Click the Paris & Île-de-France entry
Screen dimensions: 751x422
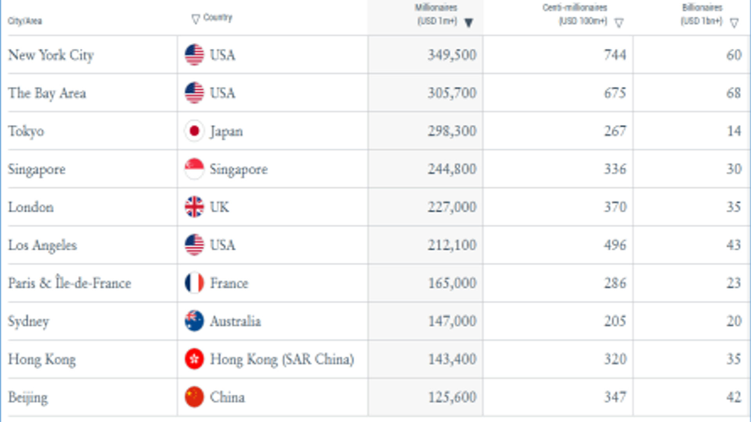(x=70, y=283)
